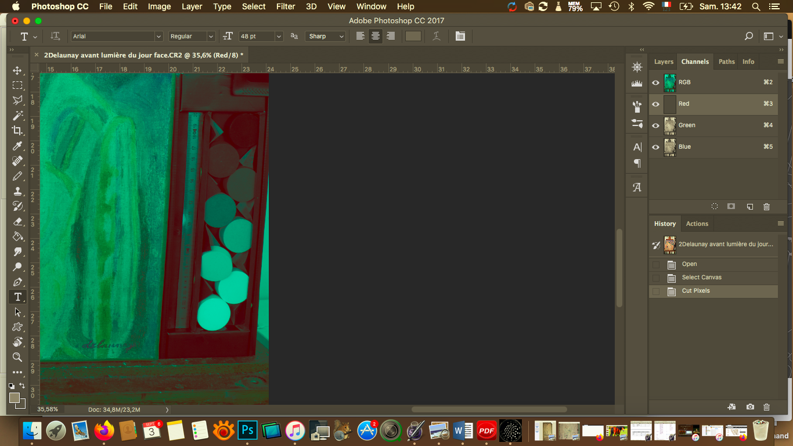Open the Arial font family dropdown
793x446 pixels.
pos(158,36)
